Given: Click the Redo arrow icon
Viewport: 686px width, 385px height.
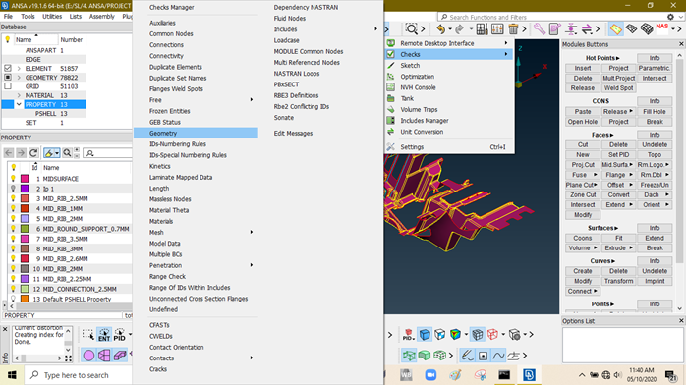Looking at the screenshot, I should point(459,29).
